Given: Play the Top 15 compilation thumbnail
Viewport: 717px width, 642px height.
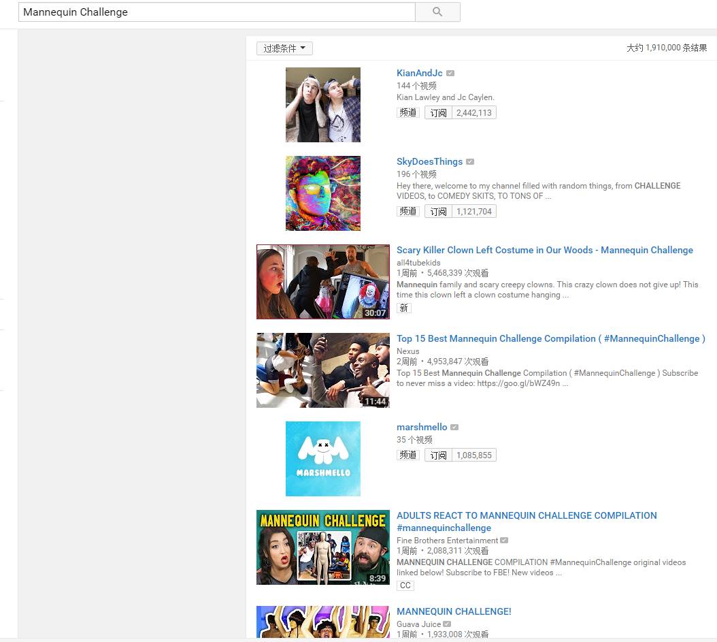Looking at the screenshot, I should tap(322, 370).
